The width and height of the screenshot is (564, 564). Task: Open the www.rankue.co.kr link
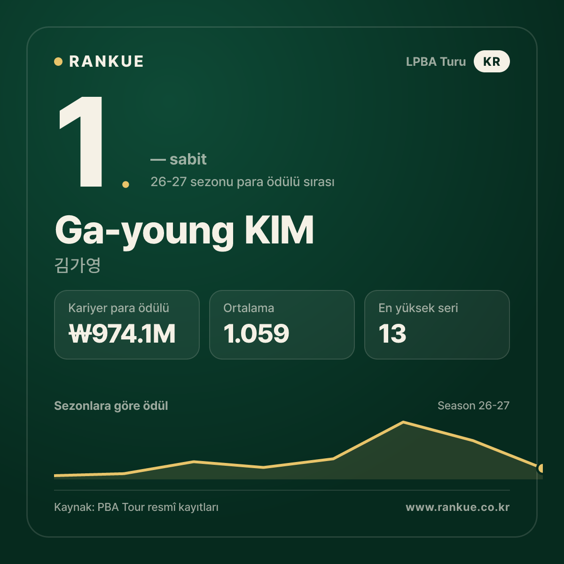pyautogui.click(x=458, y=507)
